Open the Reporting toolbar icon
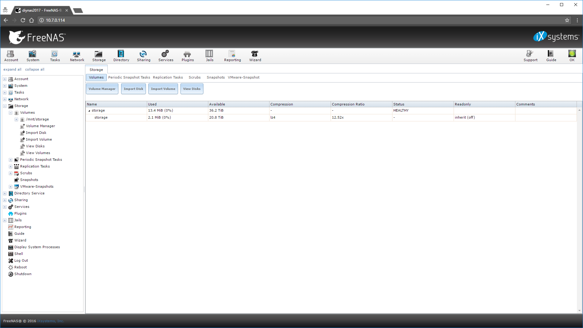Screen dimensions: 583x328 [x=232, y=56]
